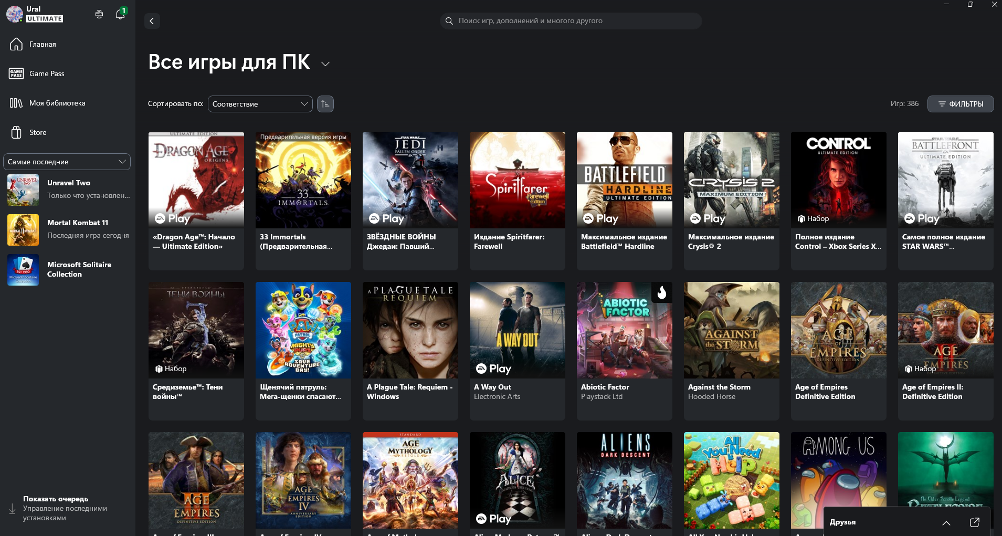Click EA Play badge on Alice cover
Viewport: 1002px width, 536px height.
[493, 519]
